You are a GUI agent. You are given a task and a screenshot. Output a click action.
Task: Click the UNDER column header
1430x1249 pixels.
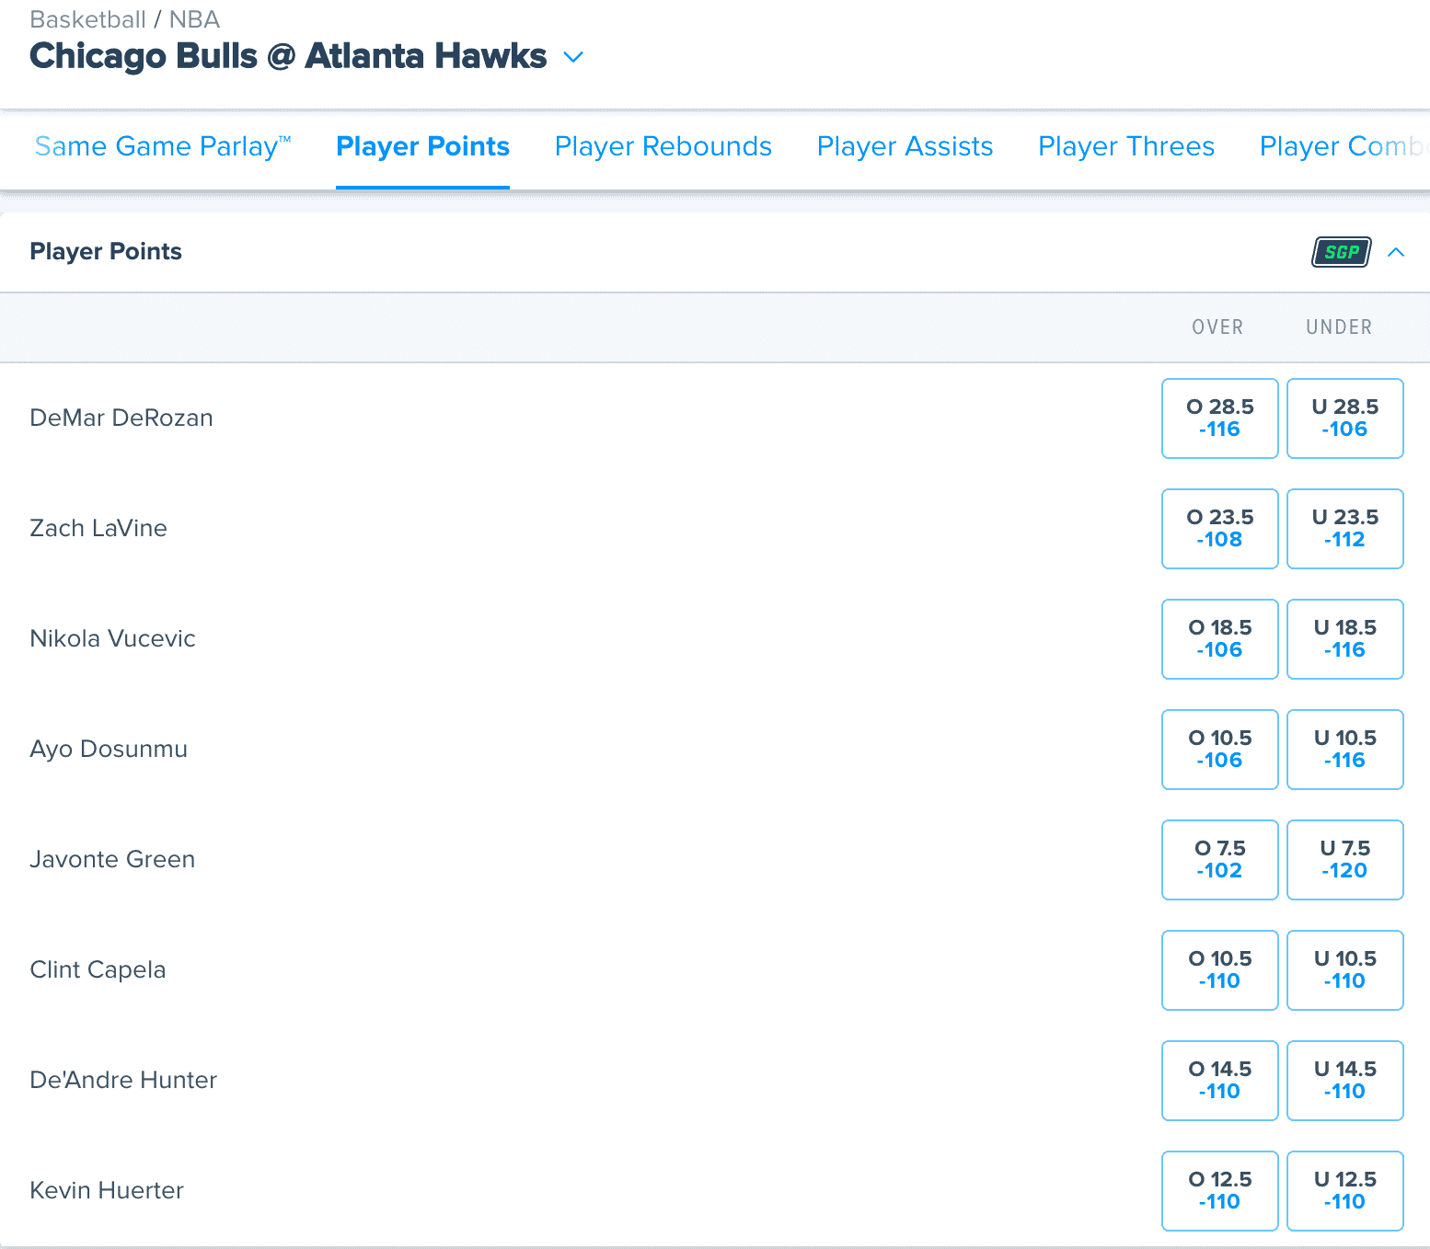click(1339, 327)
